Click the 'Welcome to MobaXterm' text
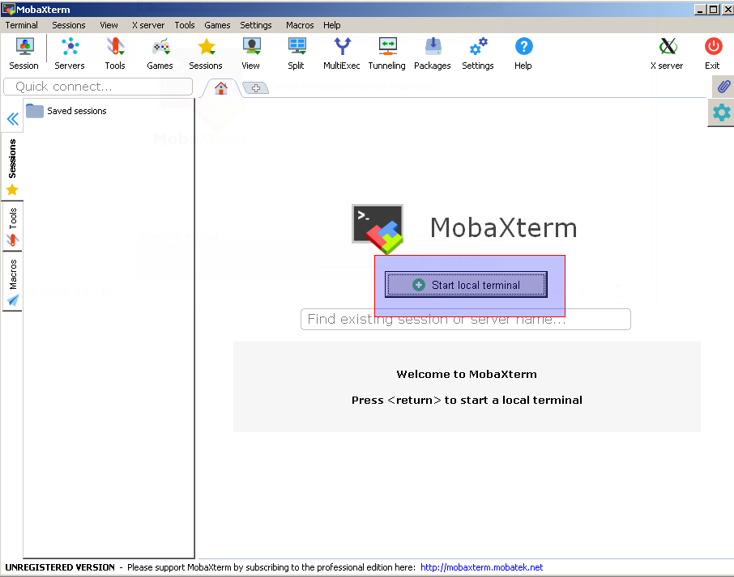Screen dimensions: 734x577 coord(467,374)
